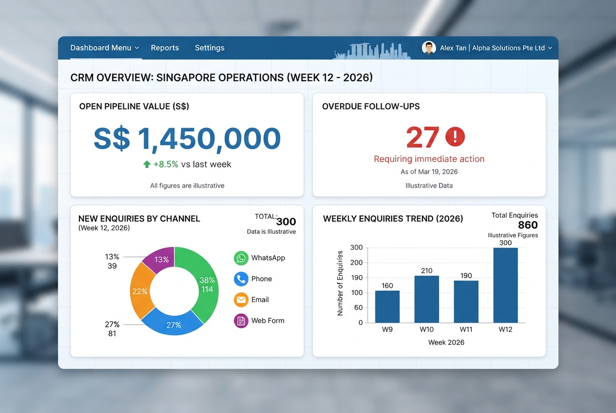This screenshot has width=616, height=413.
Task: Open the Alex Tan account label
Action: [492, 48]
